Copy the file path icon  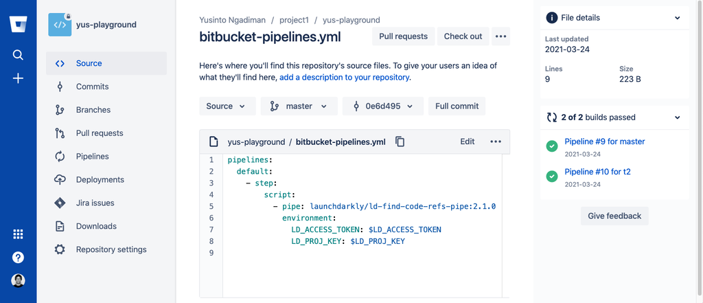coord(400,142)
